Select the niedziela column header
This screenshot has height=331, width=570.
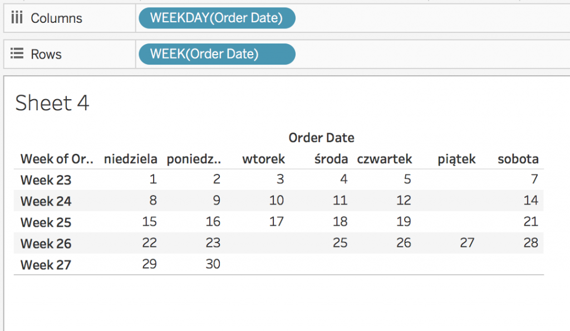point(130,159)
